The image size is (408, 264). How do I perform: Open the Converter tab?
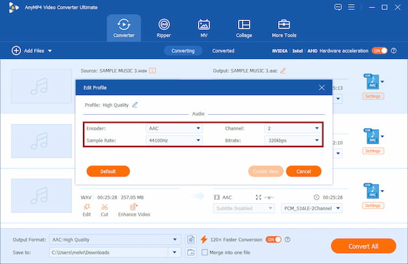pos(124,28)
